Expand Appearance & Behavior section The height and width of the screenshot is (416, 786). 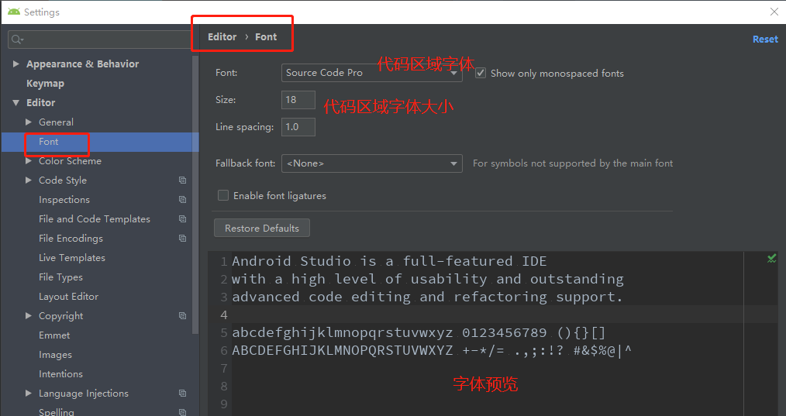point(16,64)
